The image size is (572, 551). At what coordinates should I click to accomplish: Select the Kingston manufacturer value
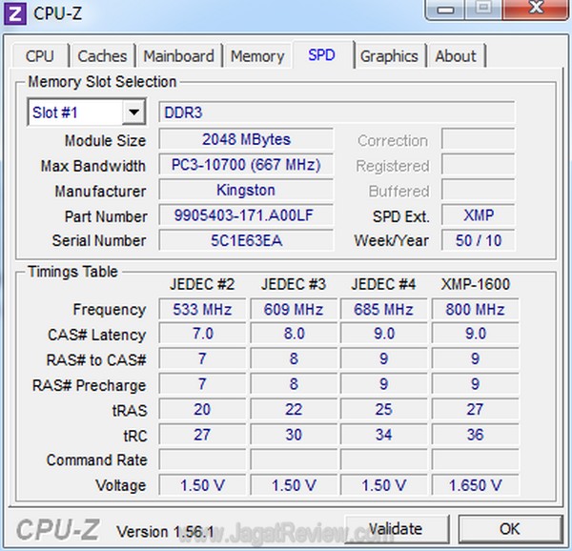click(x=246, y=190)
